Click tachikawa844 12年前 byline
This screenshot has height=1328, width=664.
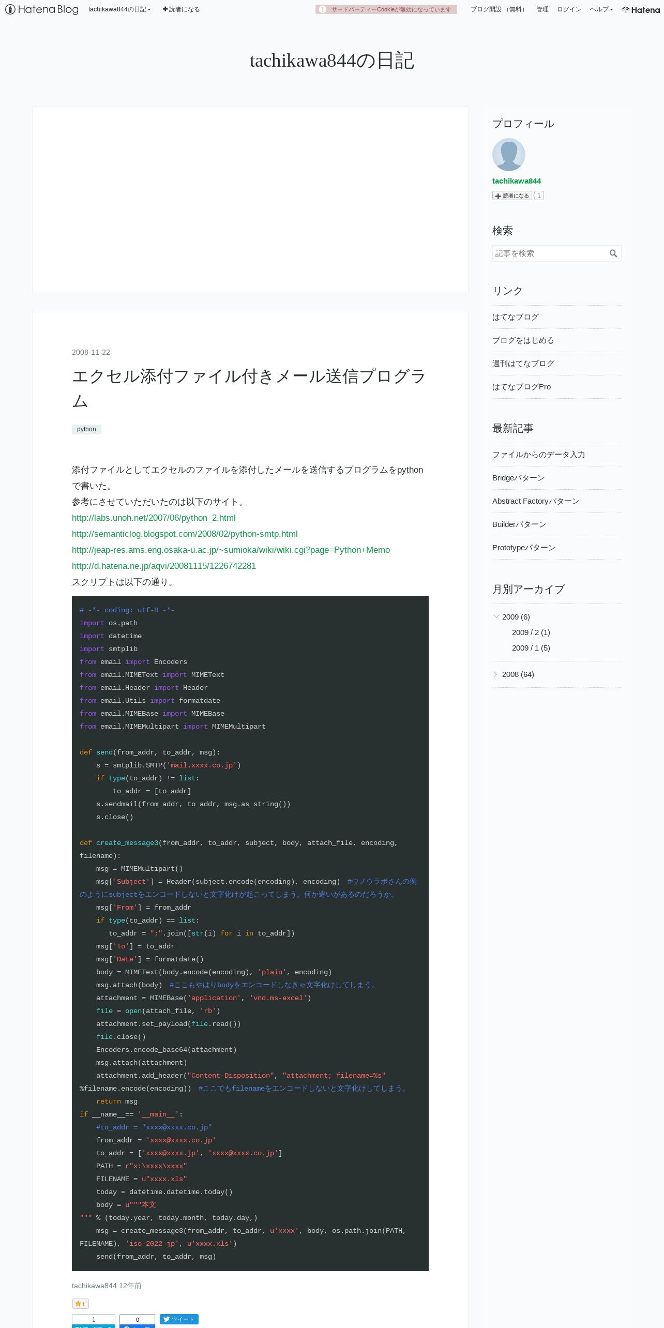(x=107, y=1286)
